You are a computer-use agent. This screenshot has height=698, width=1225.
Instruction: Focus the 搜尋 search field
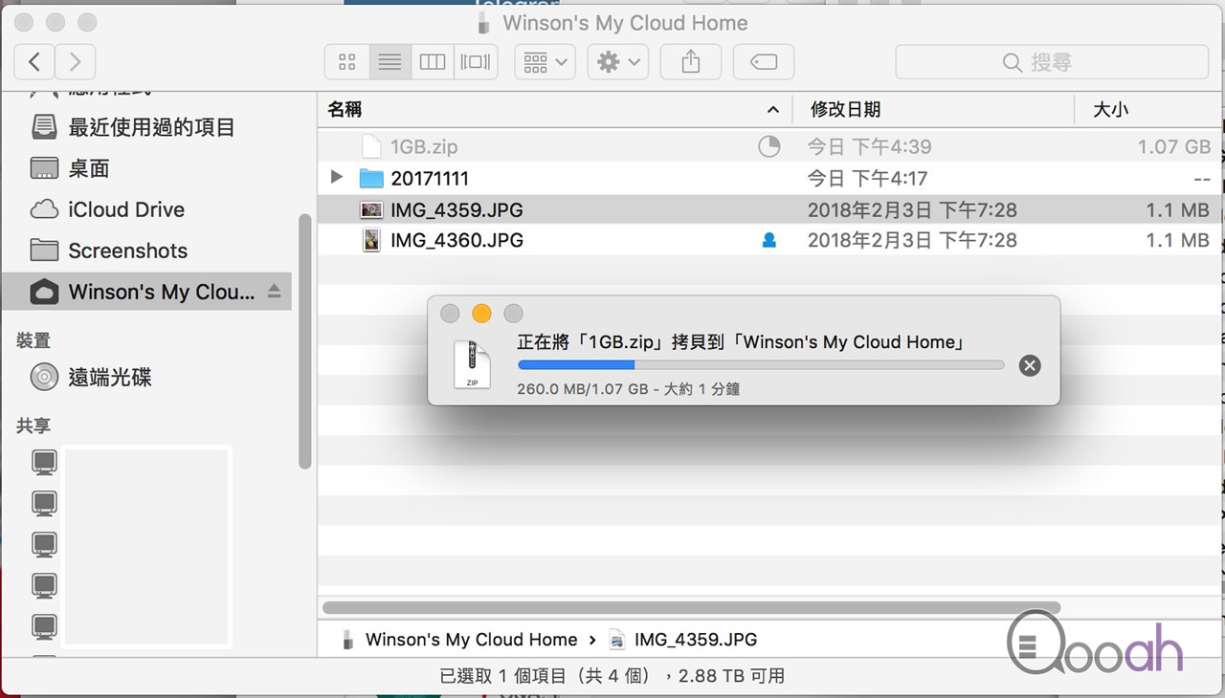[x=1052, y=62]
